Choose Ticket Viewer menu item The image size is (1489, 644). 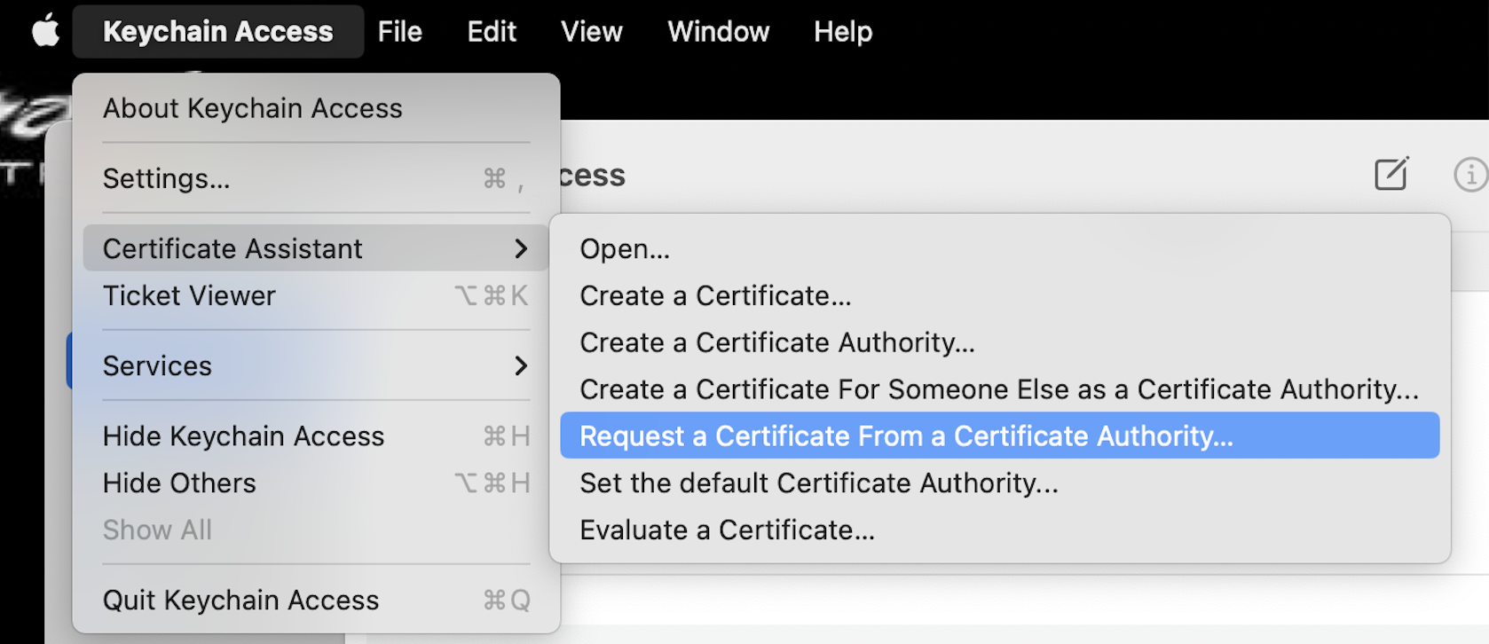click(189, 295)
